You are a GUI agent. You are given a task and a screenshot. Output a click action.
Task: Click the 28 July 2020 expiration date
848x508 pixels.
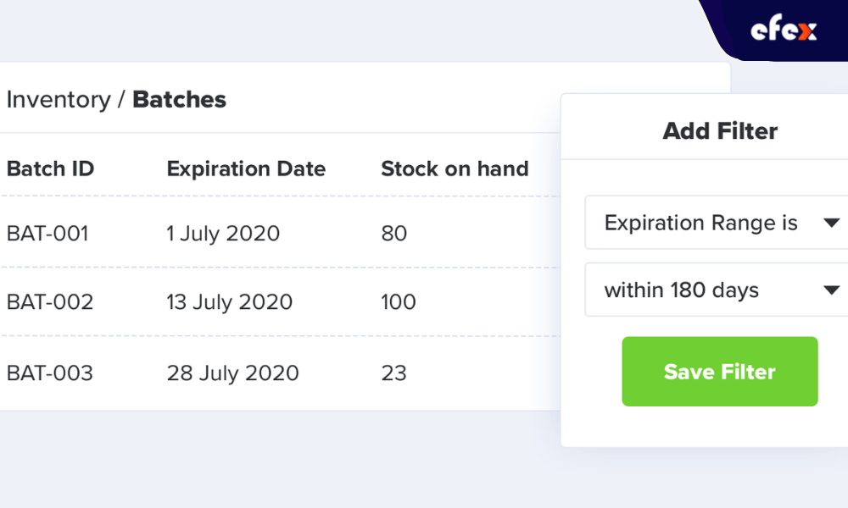click(x=232, y=373)
